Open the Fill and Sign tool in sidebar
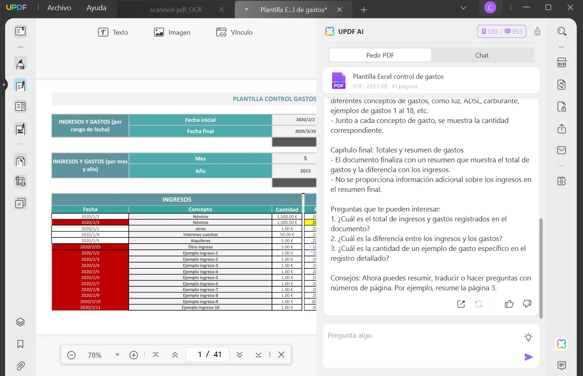Image resolution: width=583 pixels, height=376 pixels. 20,129
